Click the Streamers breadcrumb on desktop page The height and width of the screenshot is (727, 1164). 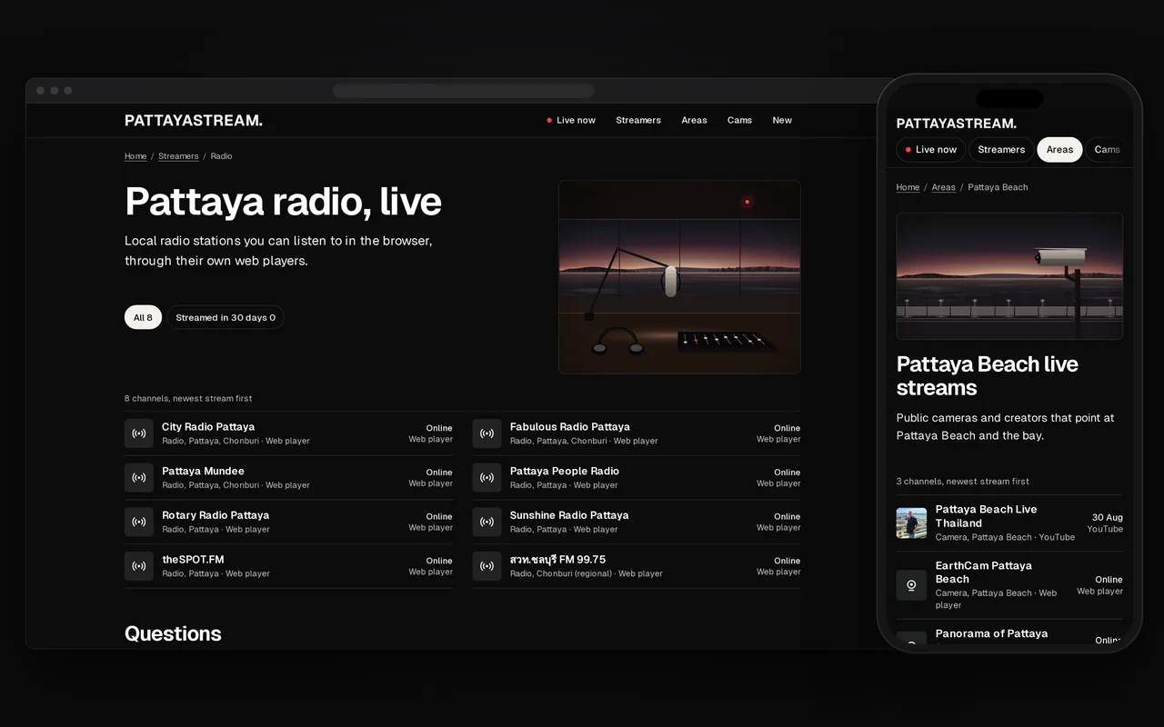coord(178,156)
